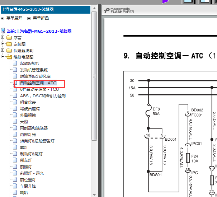Open the 起动&充电 diagram
The width and height of the screenshot is (217, 197).
(x=29, y=64)
